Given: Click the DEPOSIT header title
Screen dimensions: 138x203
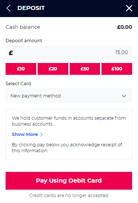Looking at the screenshot, I should 31,8.
